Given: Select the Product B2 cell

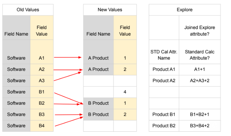Looking at the screenshot, I should pyautogui.click(x=164, y=125).
